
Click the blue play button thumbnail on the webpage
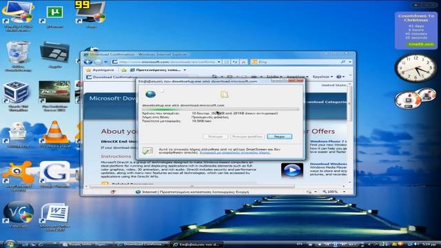(x=292, y=170)
